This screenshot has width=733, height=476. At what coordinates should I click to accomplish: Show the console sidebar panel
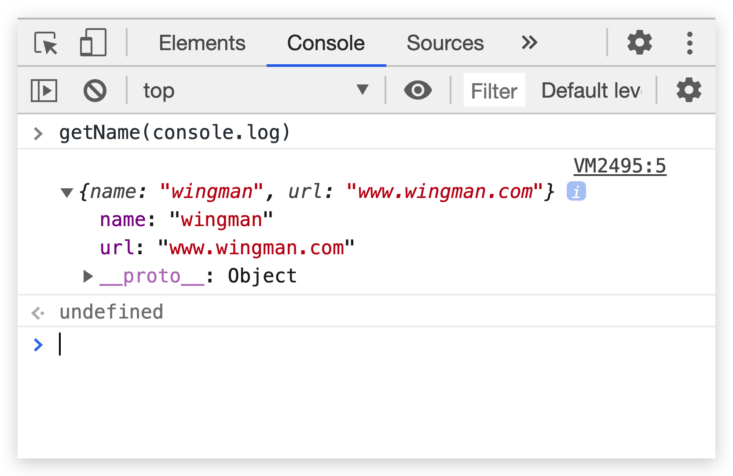coord(44,91)
